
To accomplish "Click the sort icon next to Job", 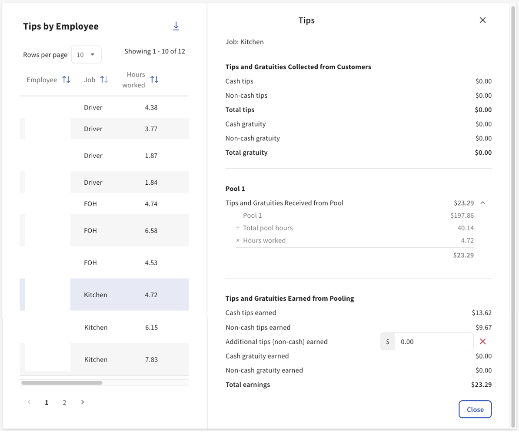I will [x=105, y=80].
